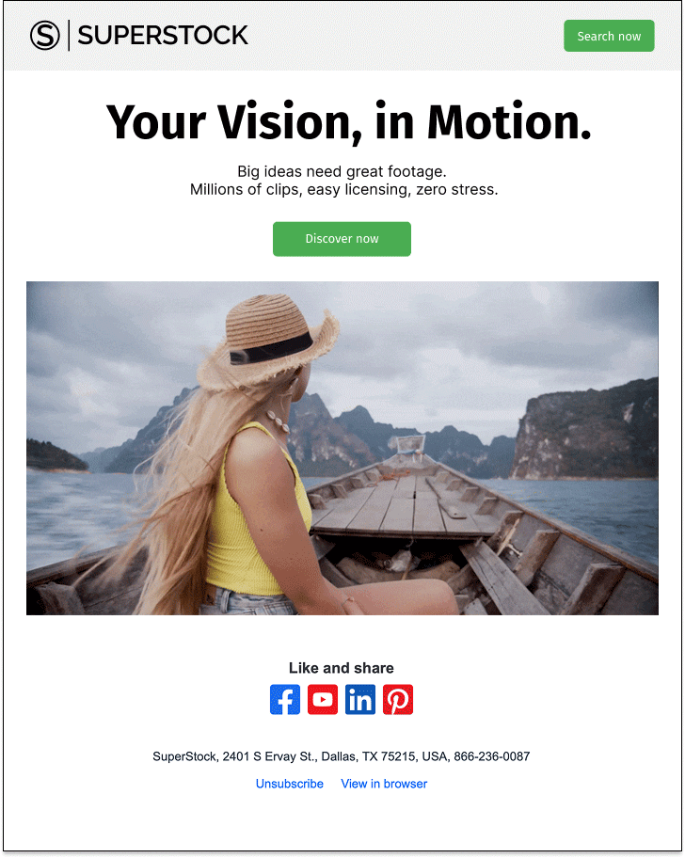Click the SUPERSTOCK wordmark in header
This screenshot has height=858, width=685.
pos(163,36)
